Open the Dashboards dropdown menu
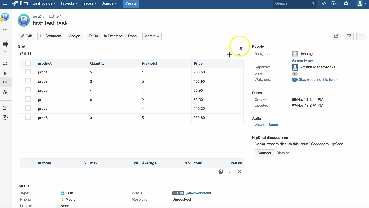Viewport: 369px width, 208px height. point(44,3)
